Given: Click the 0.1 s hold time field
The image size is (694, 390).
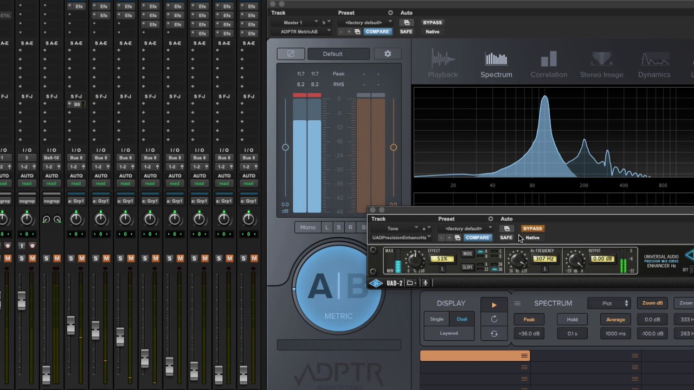Looking at the screenshot, I should point(572,334).
